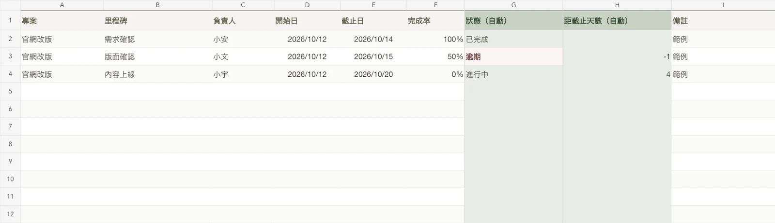The image size is (775, 223).
Task: Select the 範例 note in 內容上線 row
Action: click(723, 74)
